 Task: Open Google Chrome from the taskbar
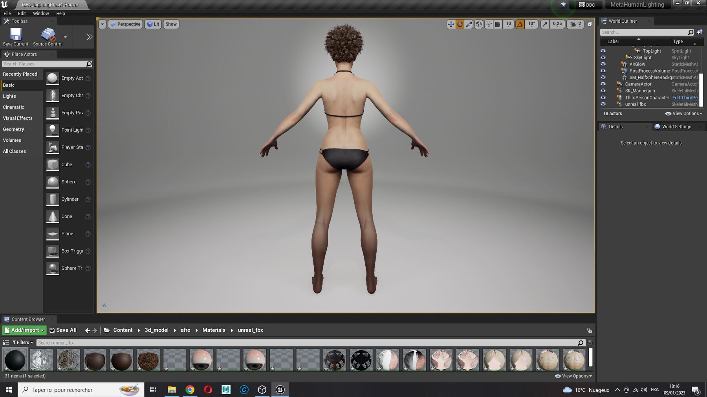coord(190,390)
